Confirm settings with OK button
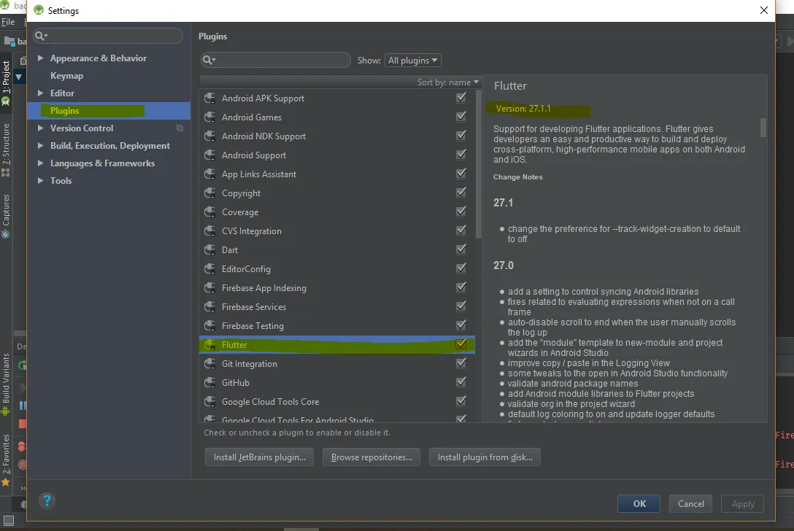This screenshot has height=531, width=794. click(639, 504)
